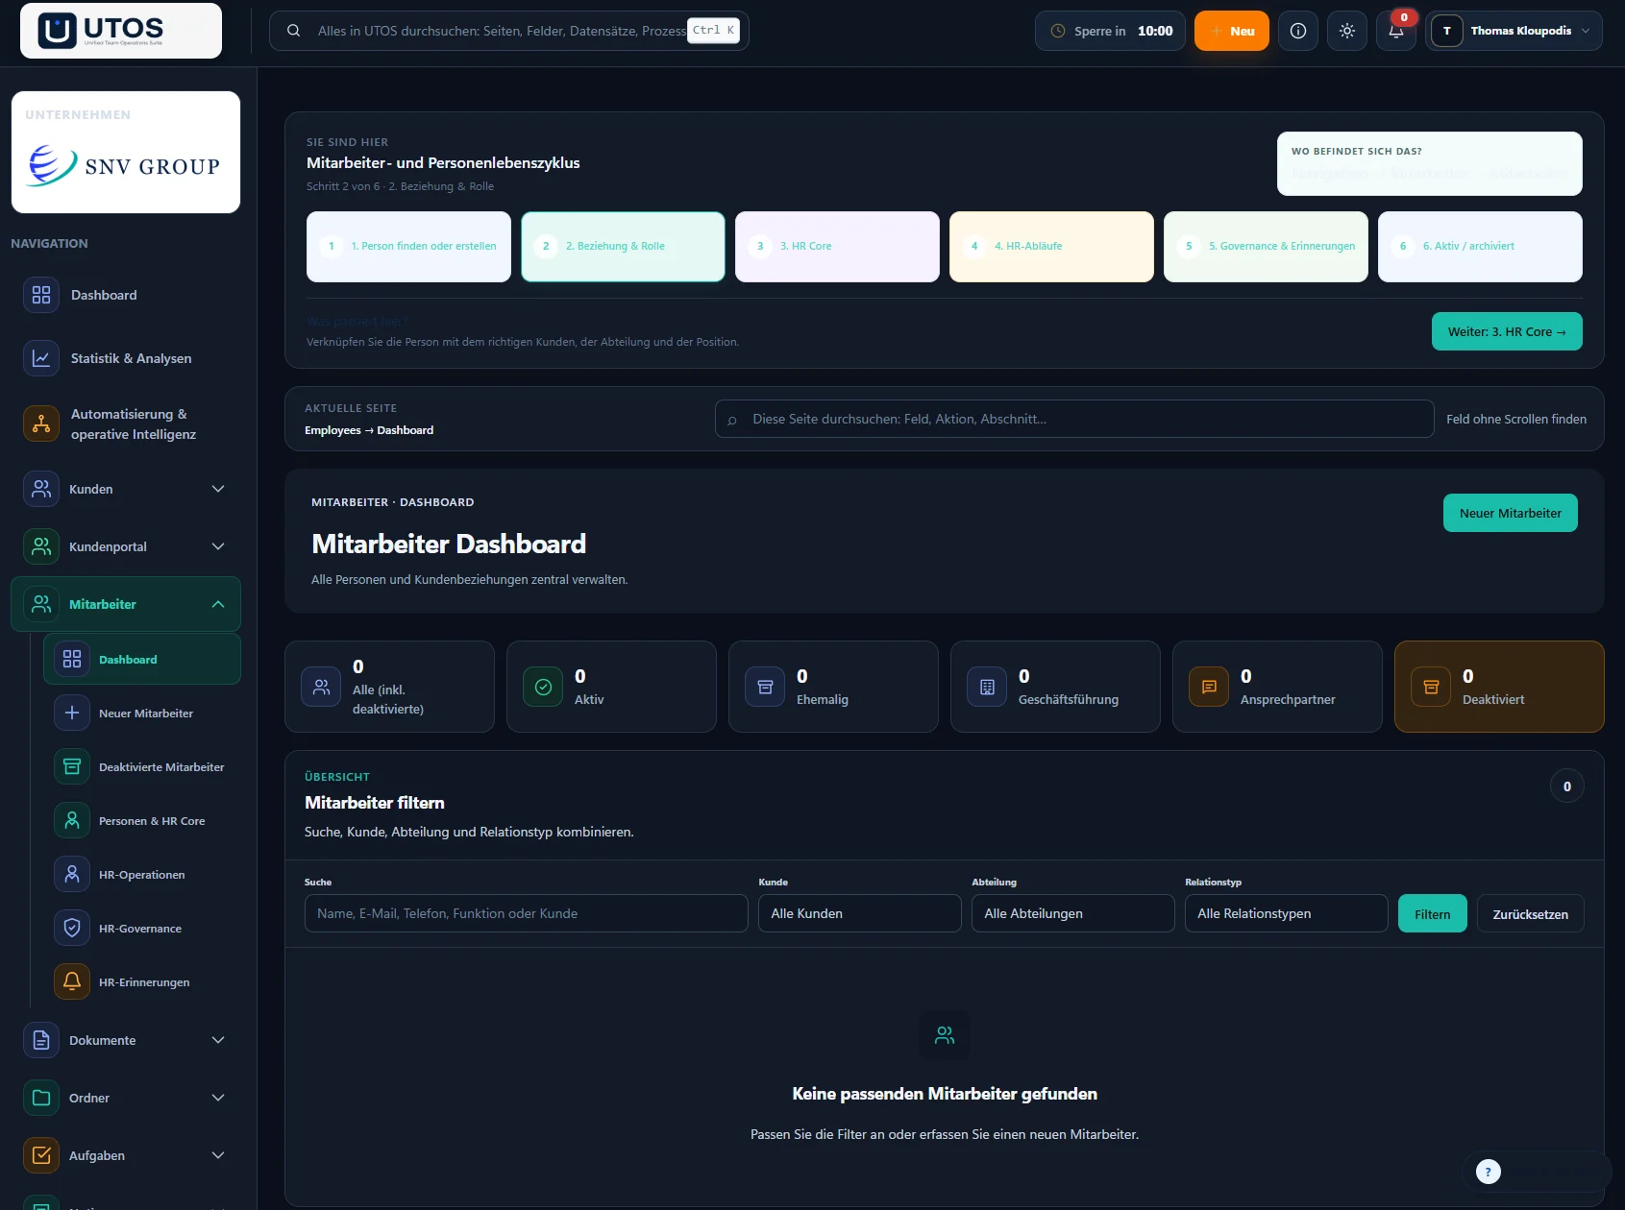
Task: Click the Alle (inkl. deaktivierte) card
Action: pos(389,687)
